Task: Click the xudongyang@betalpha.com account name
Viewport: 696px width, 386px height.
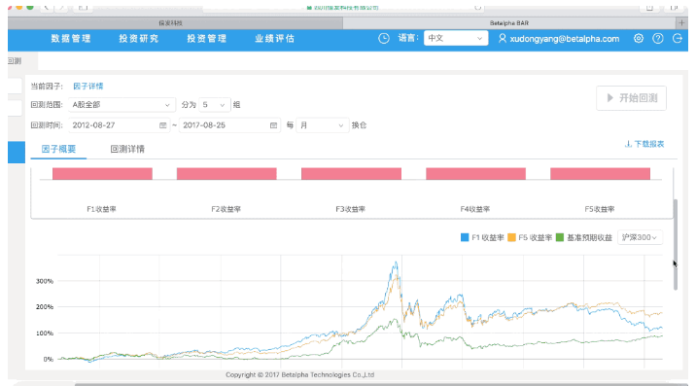Action: [564, 39]
